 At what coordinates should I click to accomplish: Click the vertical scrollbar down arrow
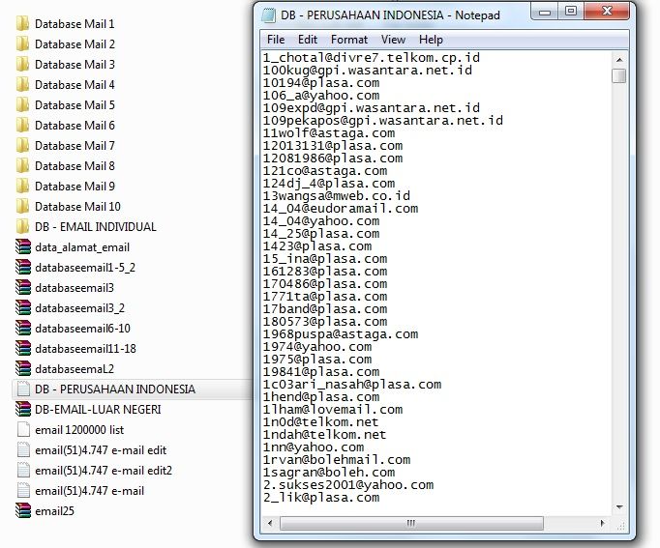(x=619, y=506)
